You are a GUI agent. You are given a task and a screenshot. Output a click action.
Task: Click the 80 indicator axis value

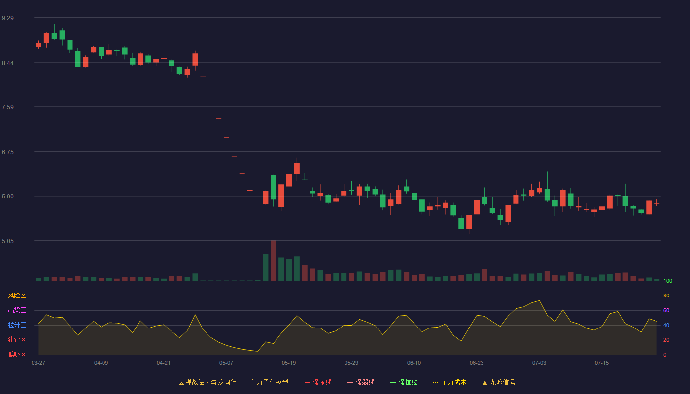pyautogui.click(x=666, y=295)
